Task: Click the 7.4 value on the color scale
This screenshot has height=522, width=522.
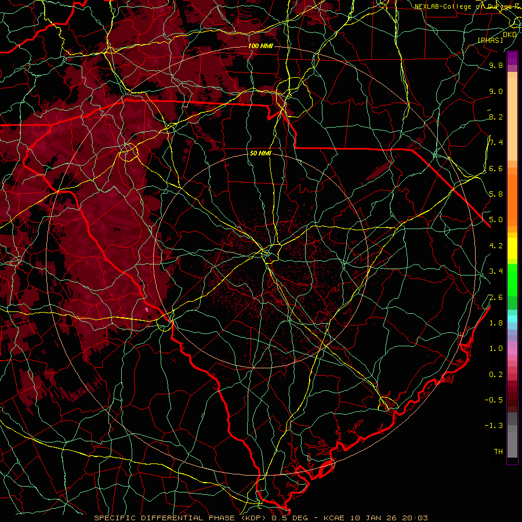Action: click(x=496, y=143)
